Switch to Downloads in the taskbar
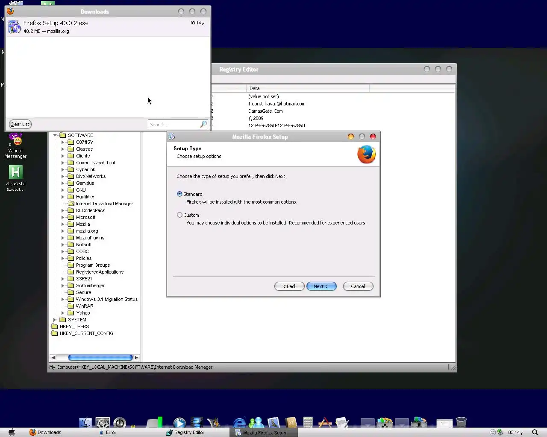The image size is (547, 437). (45, 432)
